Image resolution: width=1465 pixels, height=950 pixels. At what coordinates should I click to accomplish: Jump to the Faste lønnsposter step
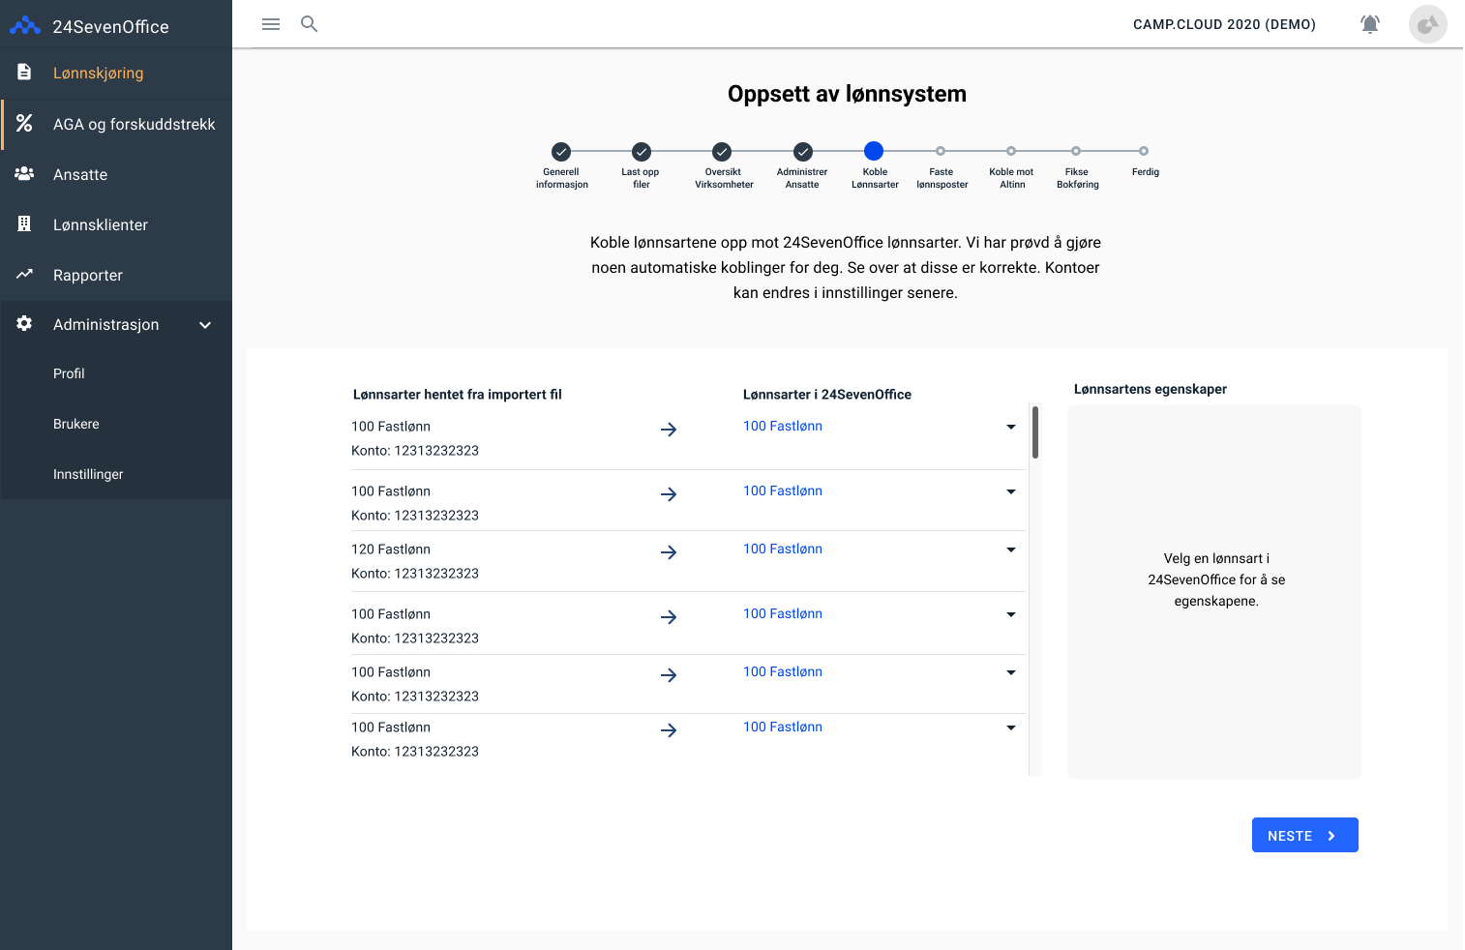941,152
